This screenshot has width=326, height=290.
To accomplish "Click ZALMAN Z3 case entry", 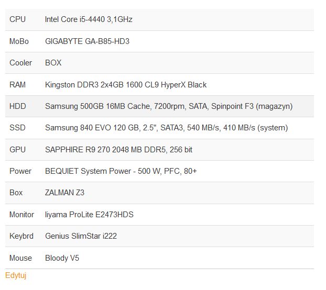I will click(x=64, y=193).
